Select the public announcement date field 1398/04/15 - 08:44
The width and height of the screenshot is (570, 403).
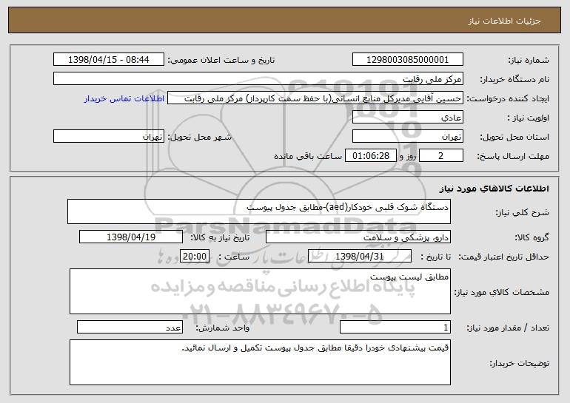109,60
